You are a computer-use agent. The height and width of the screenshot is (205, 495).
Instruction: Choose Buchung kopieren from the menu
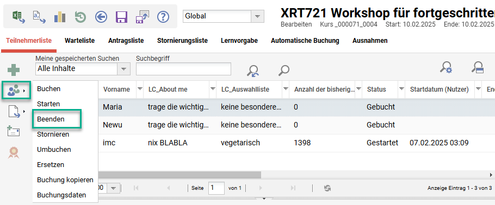65,180
